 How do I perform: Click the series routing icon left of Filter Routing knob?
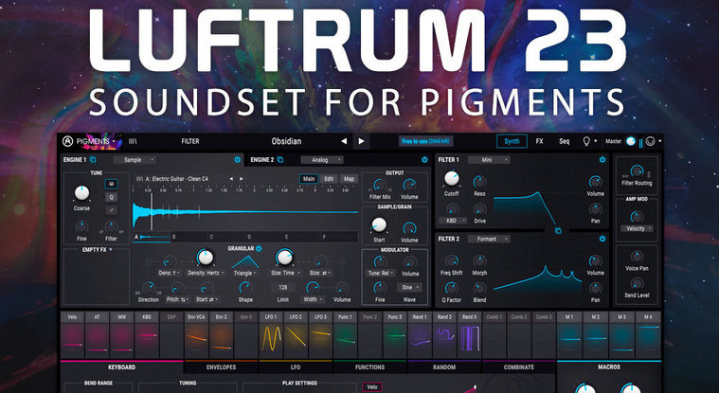[624, 175]
